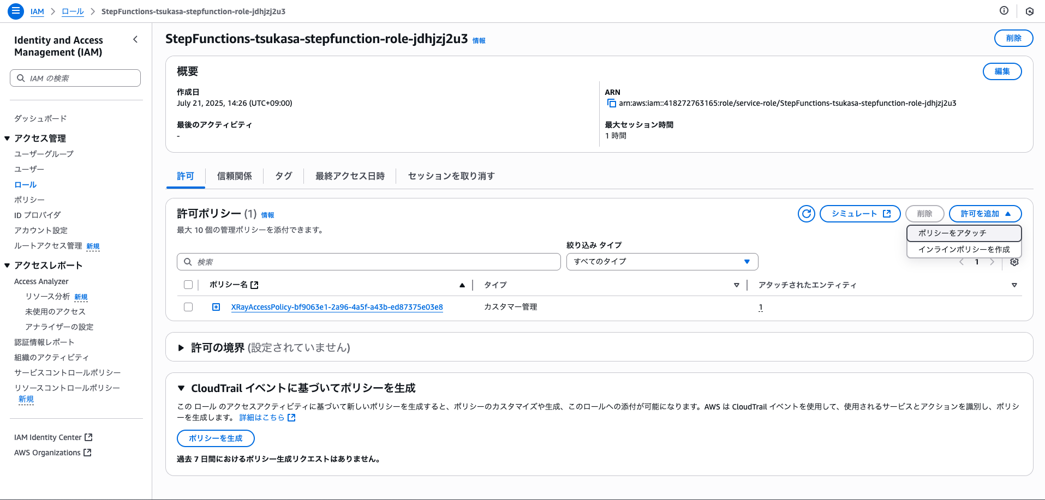Open the シミュレート policy simulator button
Viewport: 1045px width, 500px height.
click(x=860, y=214)
